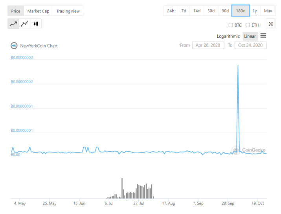281x214 pixels.
Task: Edit the To date Oct 24, 2020
Action: coord(250,45)
